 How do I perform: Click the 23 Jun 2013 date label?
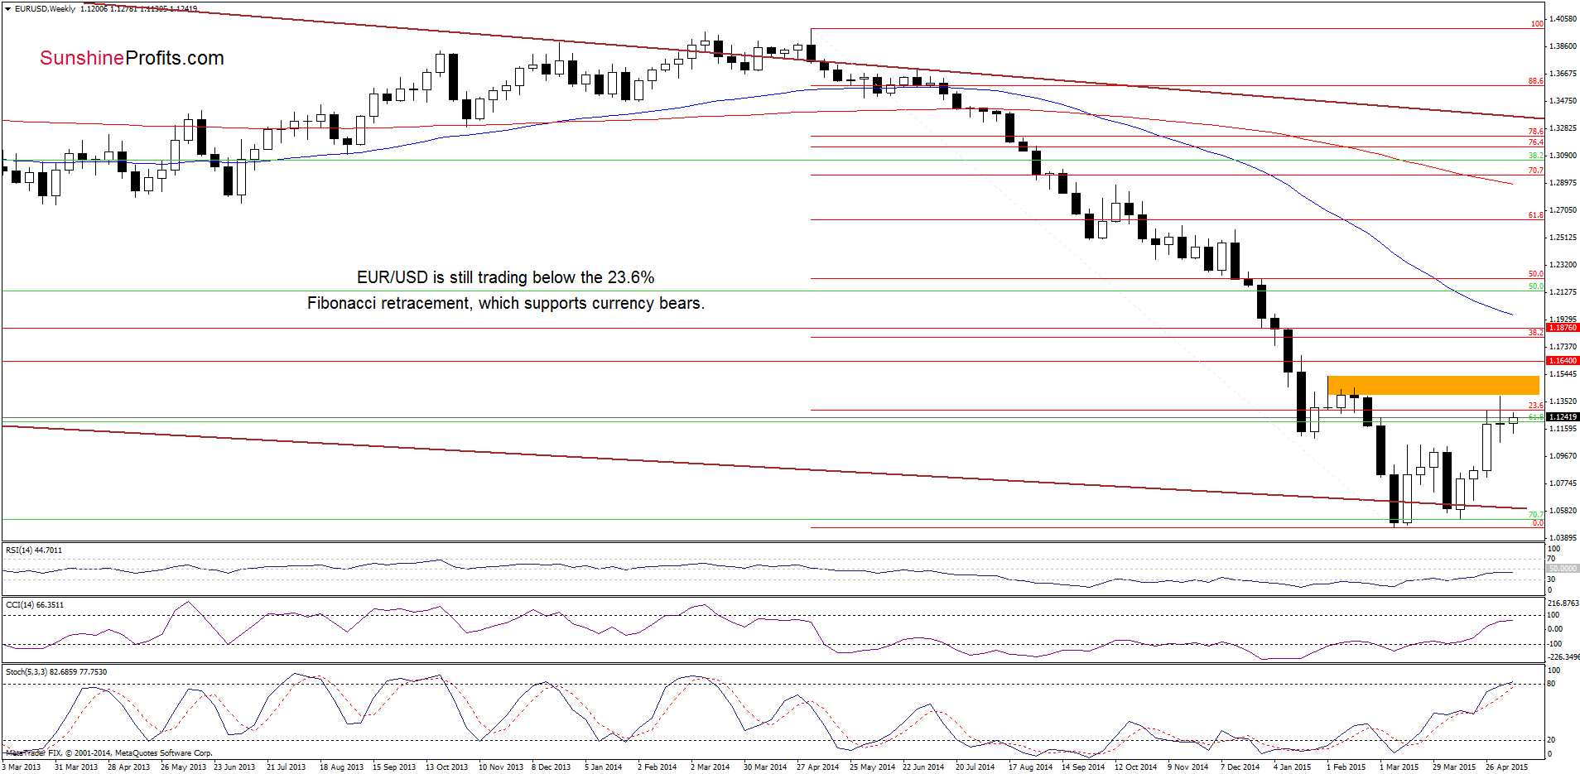coord(234,767)
